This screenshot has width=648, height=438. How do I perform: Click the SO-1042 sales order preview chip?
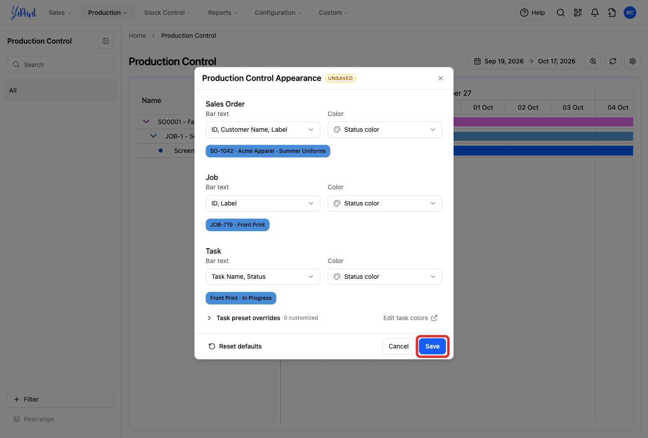(x=268, y=151)
